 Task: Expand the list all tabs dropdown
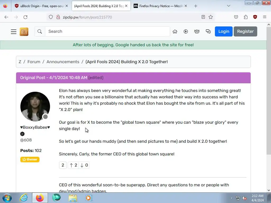(228, 6)
